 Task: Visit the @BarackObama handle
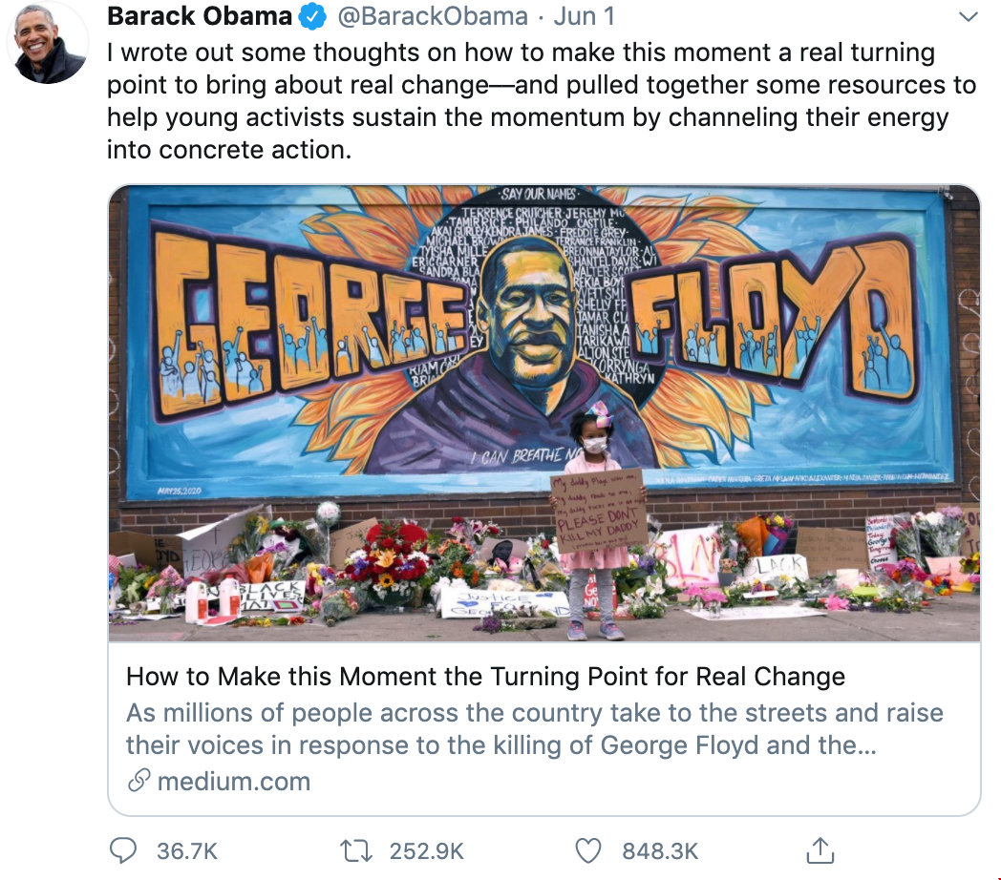[432, 16]
